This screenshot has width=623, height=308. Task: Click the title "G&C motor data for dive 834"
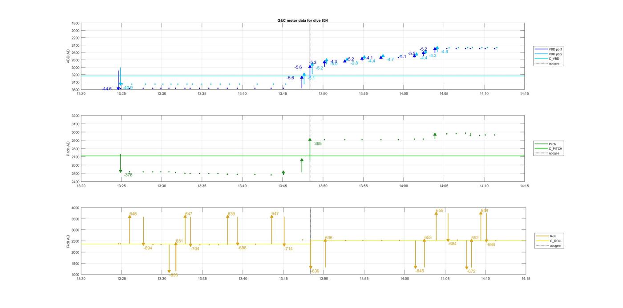[303, 20]
